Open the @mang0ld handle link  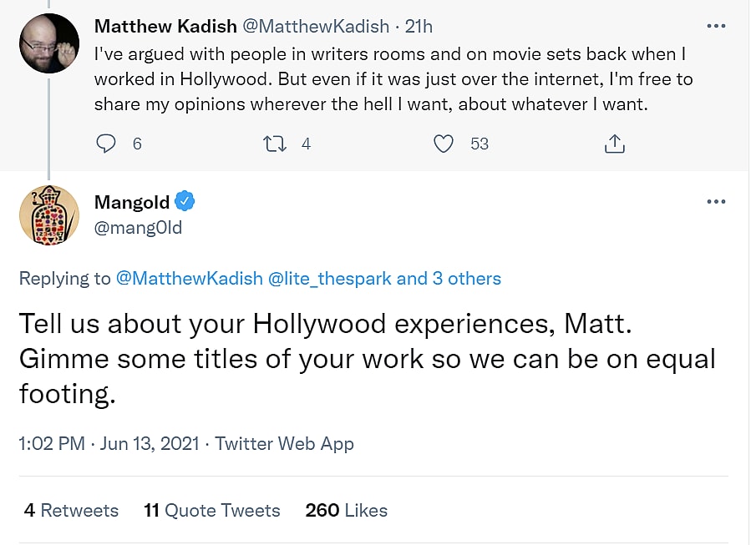138,227
